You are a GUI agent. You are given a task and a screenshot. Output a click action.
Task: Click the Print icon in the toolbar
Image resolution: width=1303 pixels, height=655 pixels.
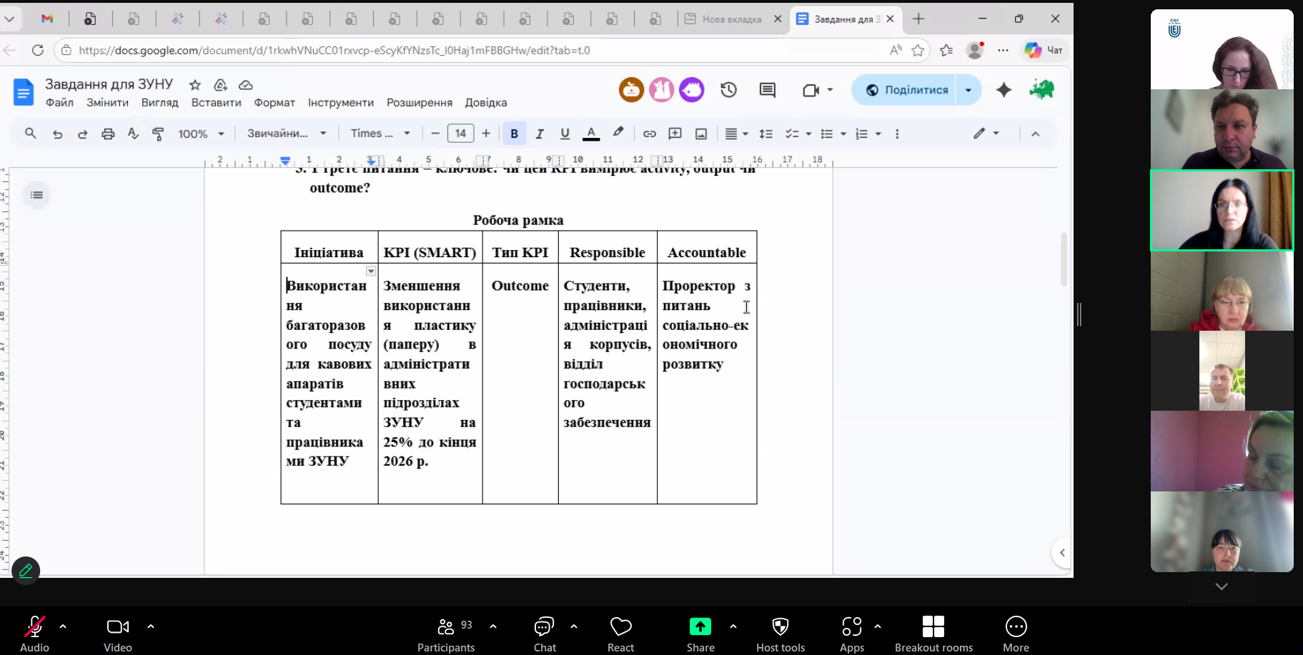pyautogui.click(x=108, y=134)
